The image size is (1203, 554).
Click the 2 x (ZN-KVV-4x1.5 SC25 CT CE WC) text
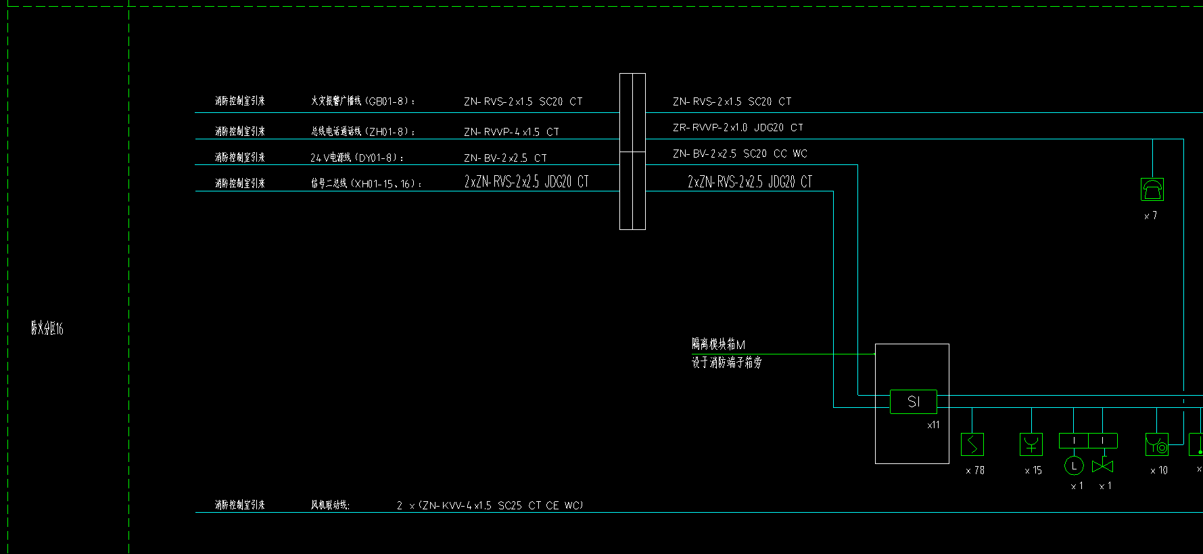click(490, 505)
